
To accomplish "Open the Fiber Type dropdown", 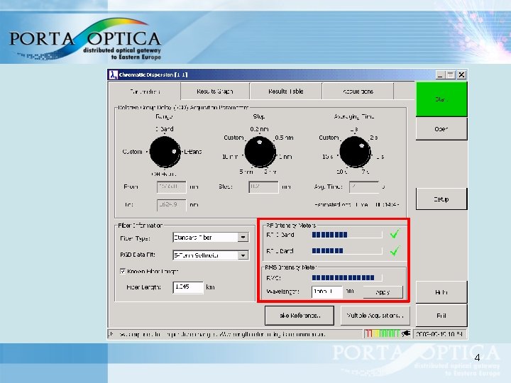I will 243,238.
